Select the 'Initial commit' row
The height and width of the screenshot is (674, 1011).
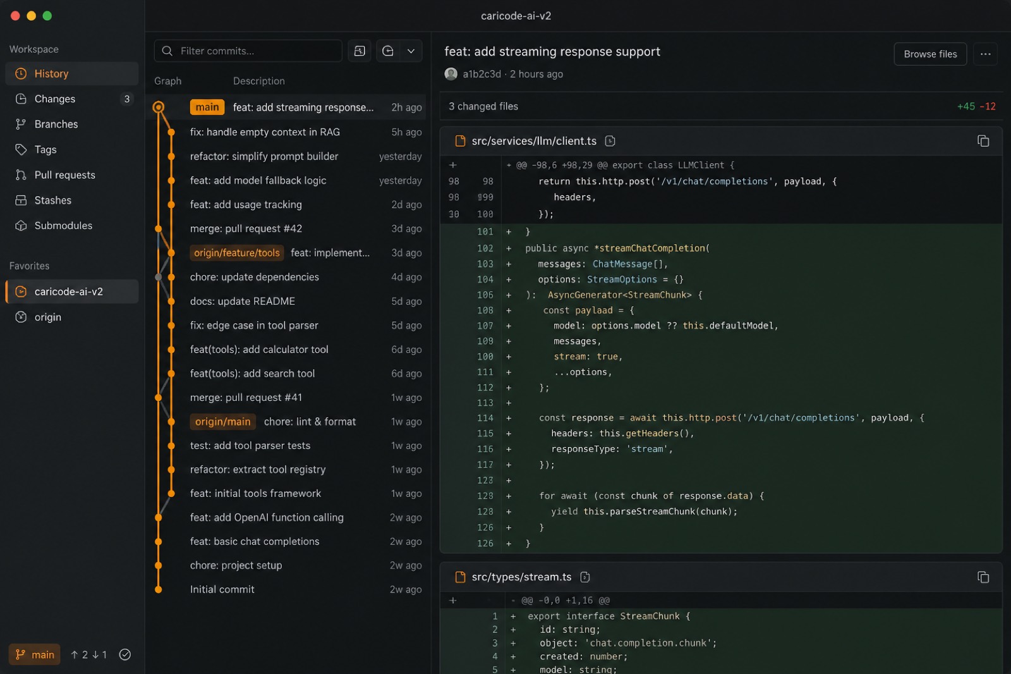click(288, 589)
